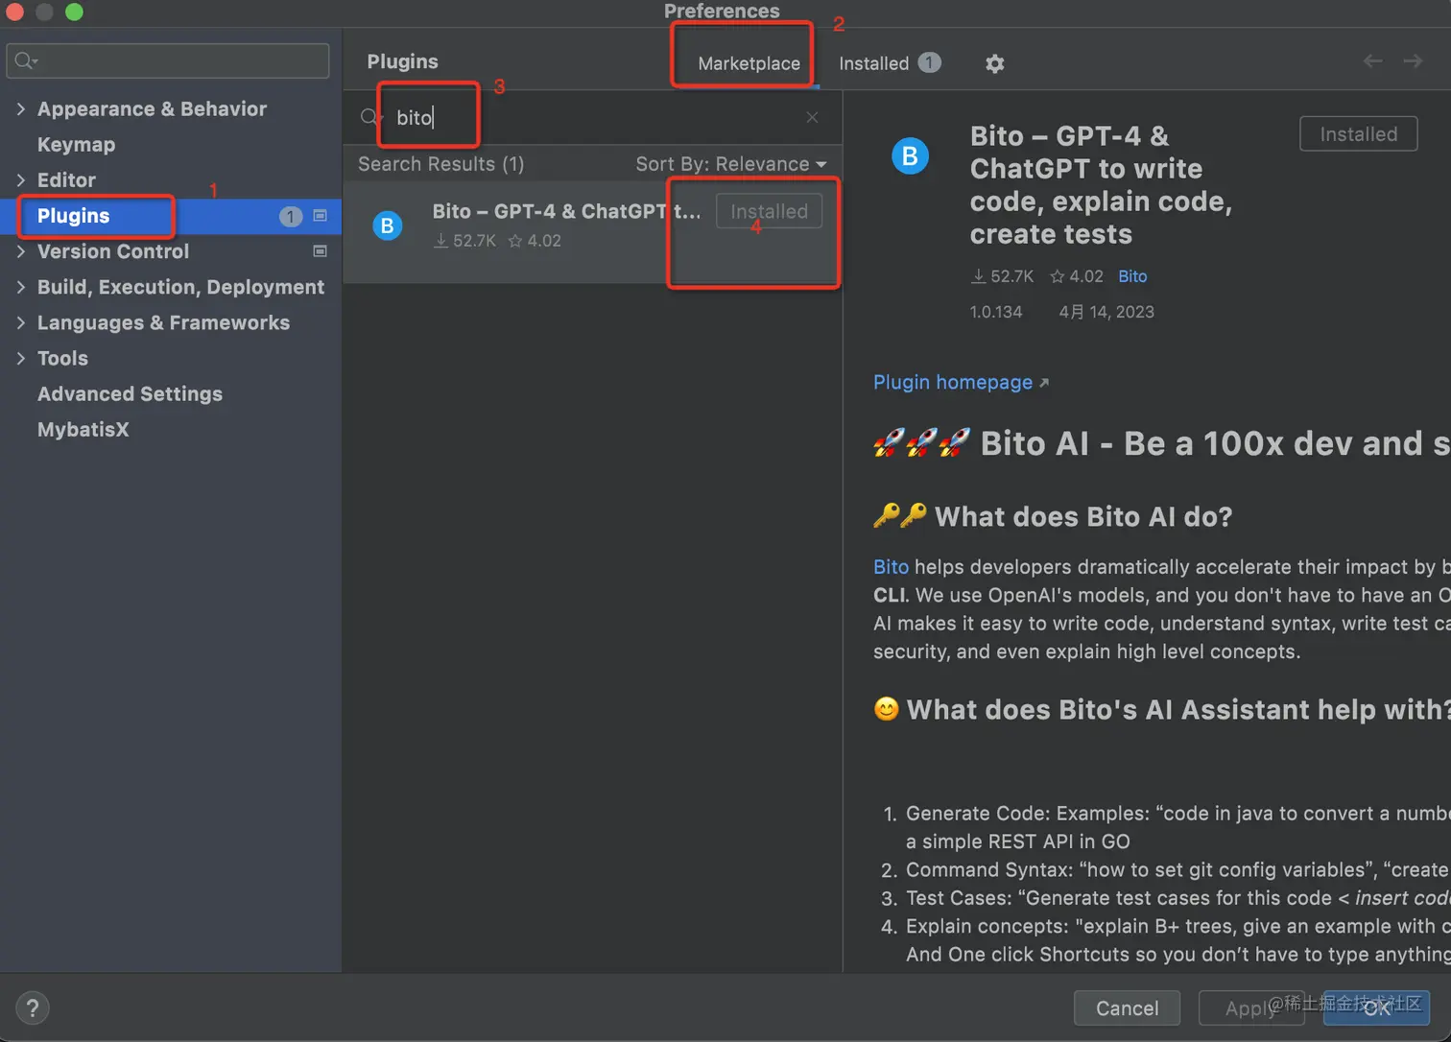Expand Version Control settings
This screenshot has height=1042, width=1451.
[21, 251]
